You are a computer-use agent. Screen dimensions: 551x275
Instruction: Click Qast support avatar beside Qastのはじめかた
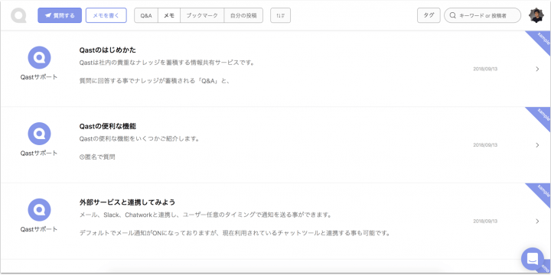pos(39,57)
